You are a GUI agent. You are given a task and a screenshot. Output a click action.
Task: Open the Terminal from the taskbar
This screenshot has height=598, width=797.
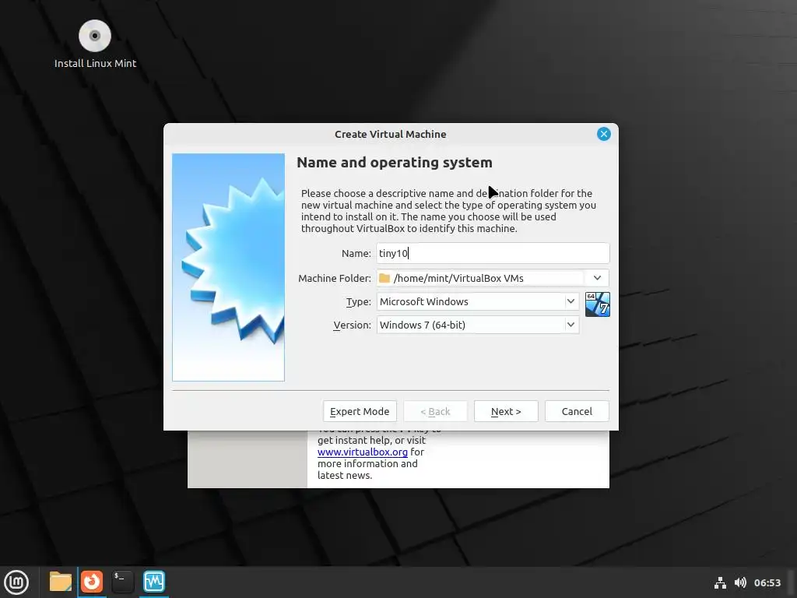[x=122, y=582]
